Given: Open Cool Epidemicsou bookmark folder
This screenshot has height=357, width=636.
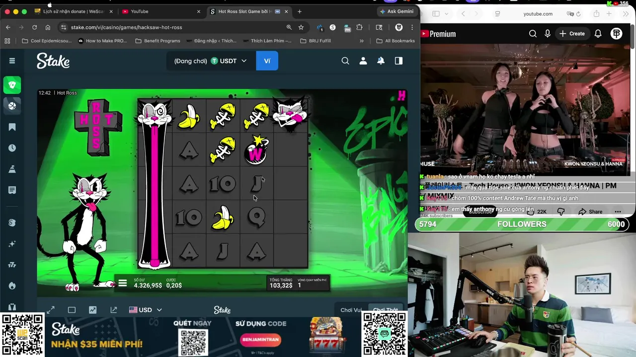Looking at the screenshot, I should [47, 41].
